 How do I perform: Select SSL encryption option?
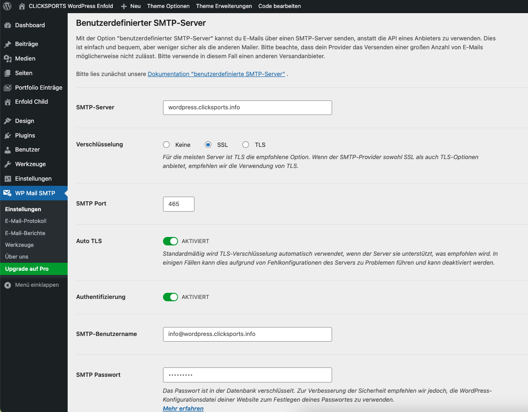point(208,145)
